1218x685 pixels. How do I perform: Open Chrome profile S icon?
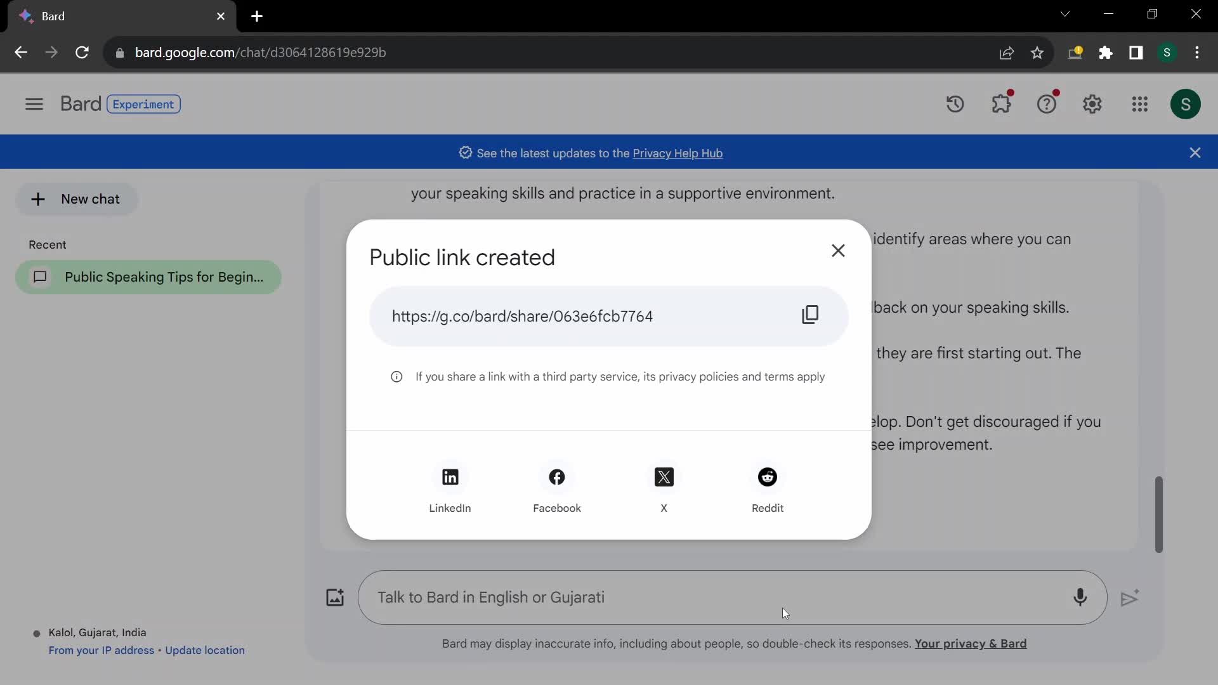(1167, 53)
